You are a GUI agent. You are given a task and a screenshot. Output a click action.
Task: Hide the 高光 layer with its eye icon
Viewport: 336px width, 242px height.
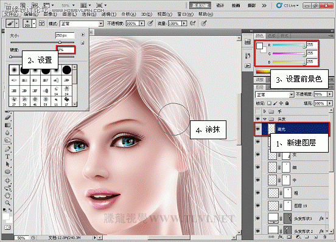click(258, 129)
